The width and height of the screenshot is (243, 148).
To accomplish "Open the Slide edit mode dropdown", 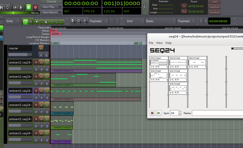I will coord(12,21).
